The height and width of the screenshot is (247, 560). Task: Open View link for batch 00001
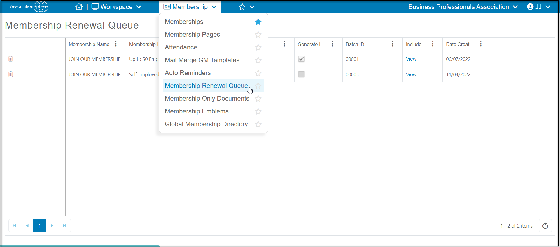(x=411, y=59)
